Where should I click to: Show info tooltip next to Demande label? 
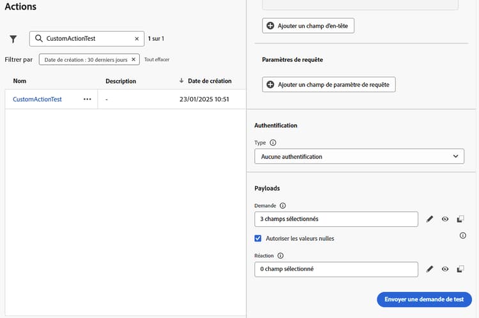click(283, 206)
